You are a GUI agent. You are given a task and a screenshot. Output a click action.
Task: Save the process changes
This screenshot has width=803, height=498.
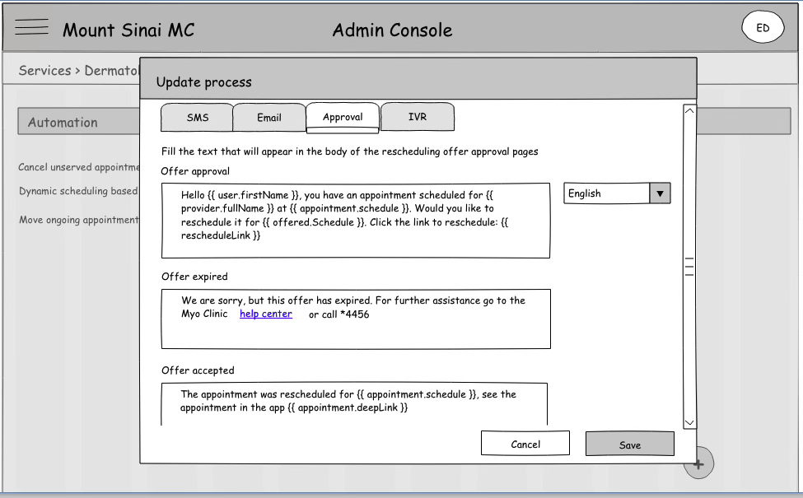click(630, 444)
